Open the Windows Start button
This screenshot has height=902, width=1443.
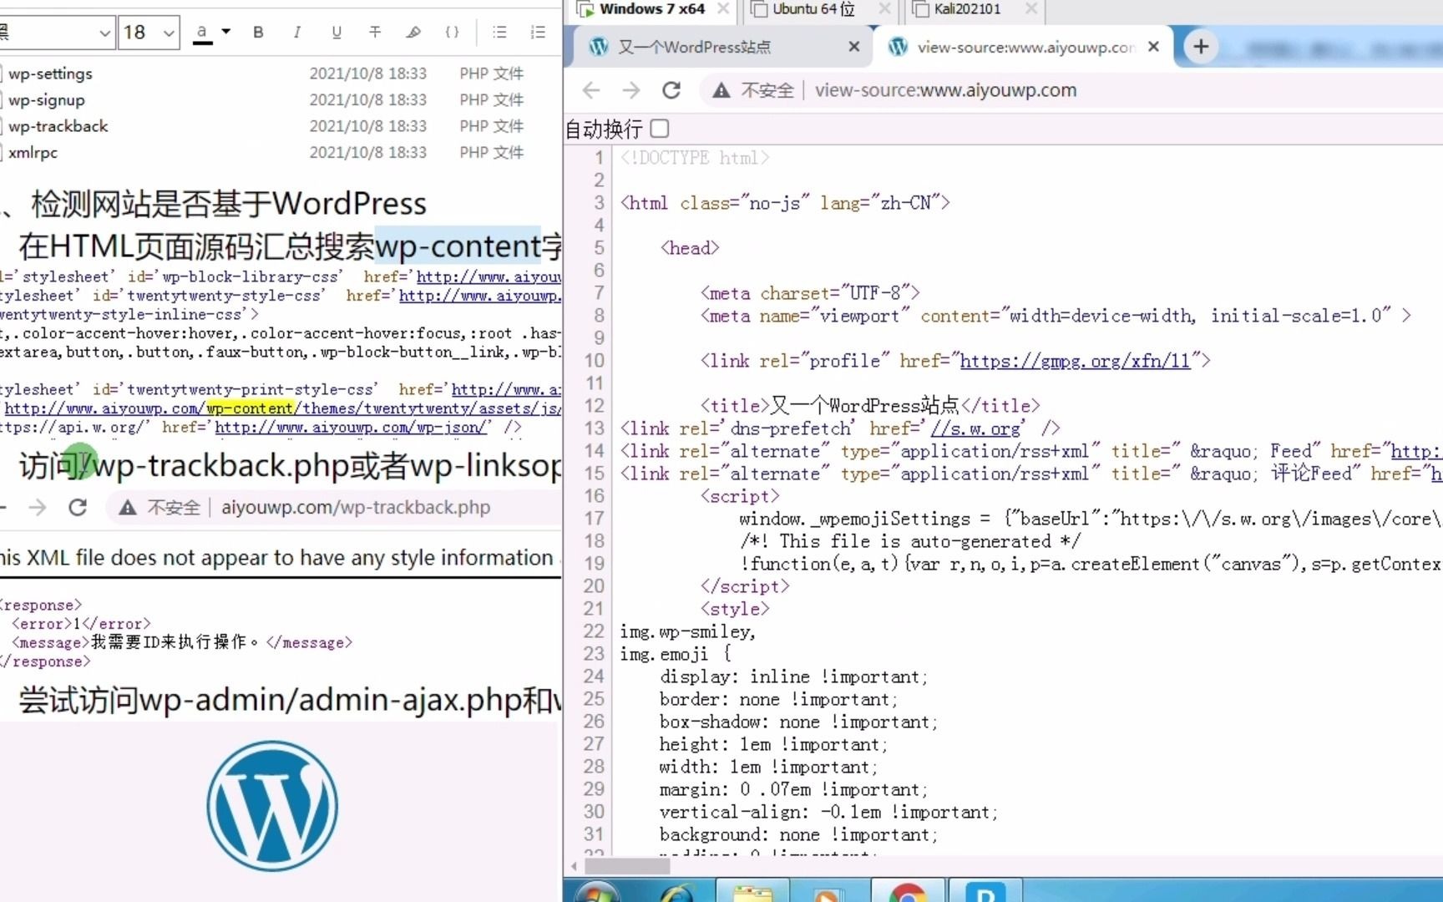click(x=596, y=894)
